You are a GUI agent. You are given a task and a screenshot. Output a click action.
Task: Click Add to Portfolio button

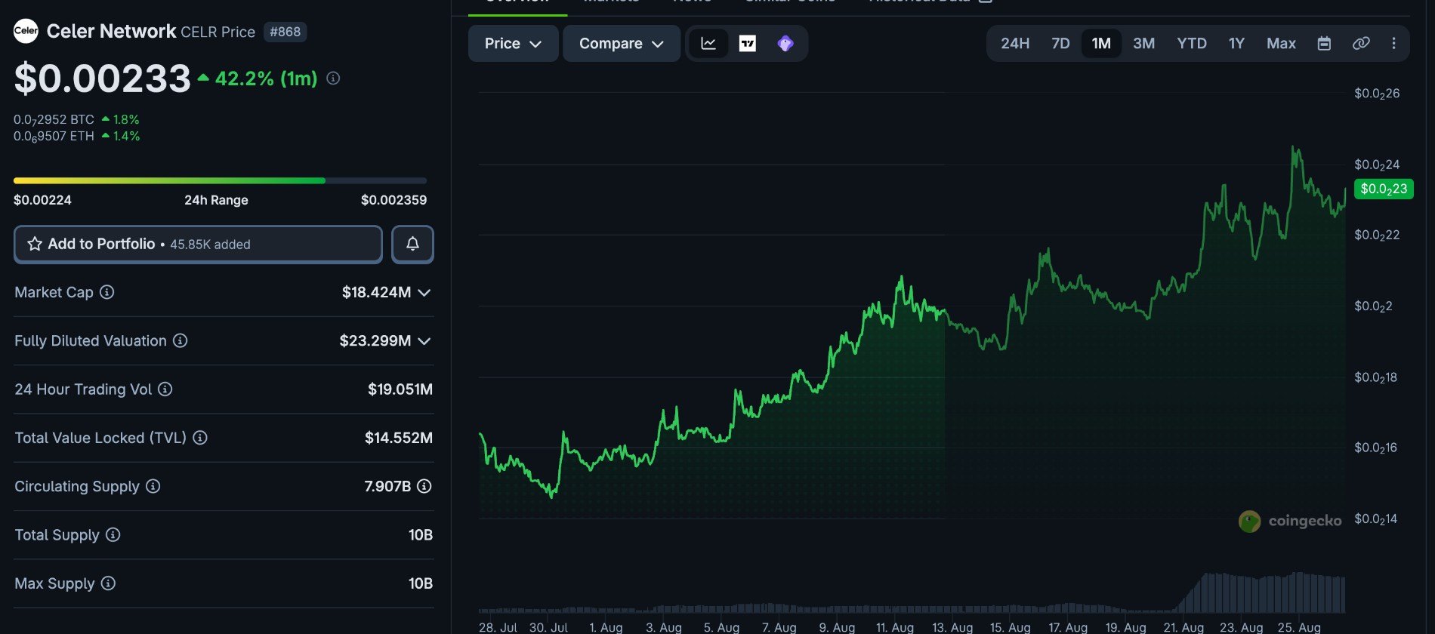198,244
